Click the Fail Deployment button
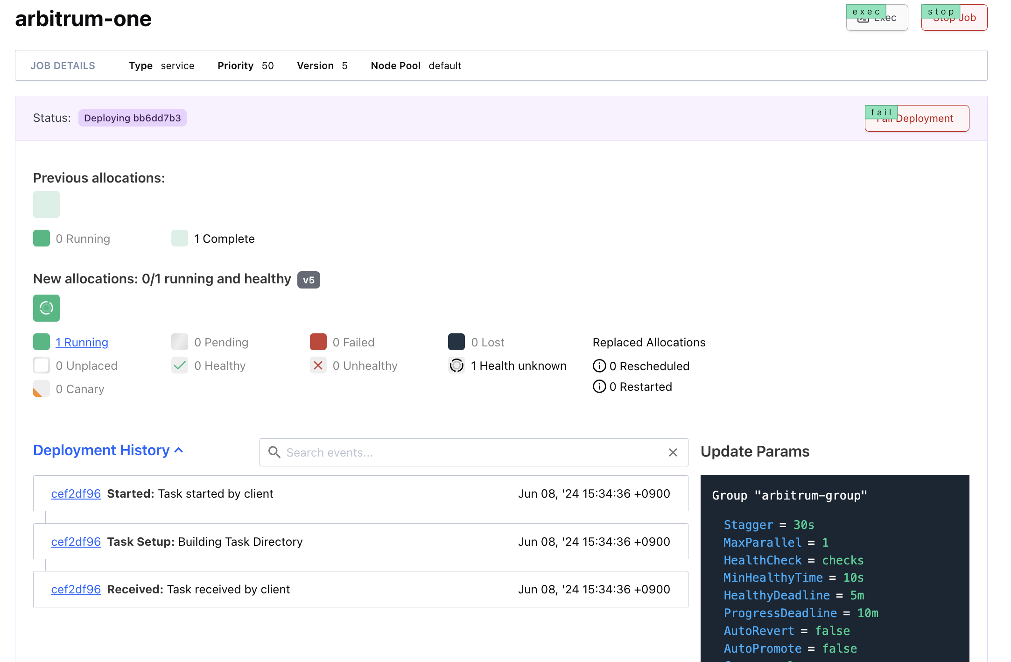Screen dimensions: 1011x662 tap(917, 119)
